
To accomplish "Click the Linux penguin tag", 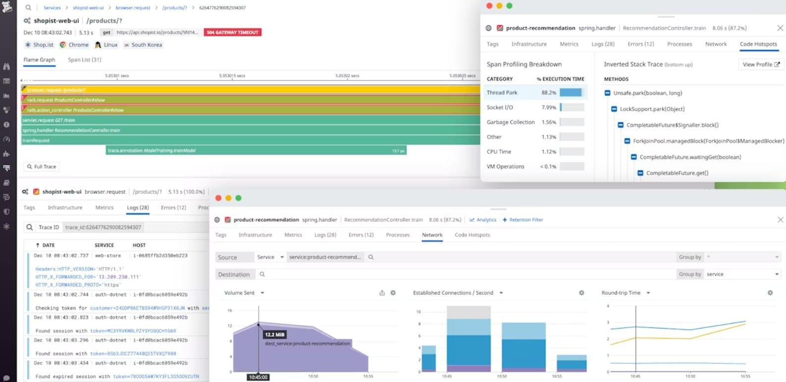I will pos(106,45).
